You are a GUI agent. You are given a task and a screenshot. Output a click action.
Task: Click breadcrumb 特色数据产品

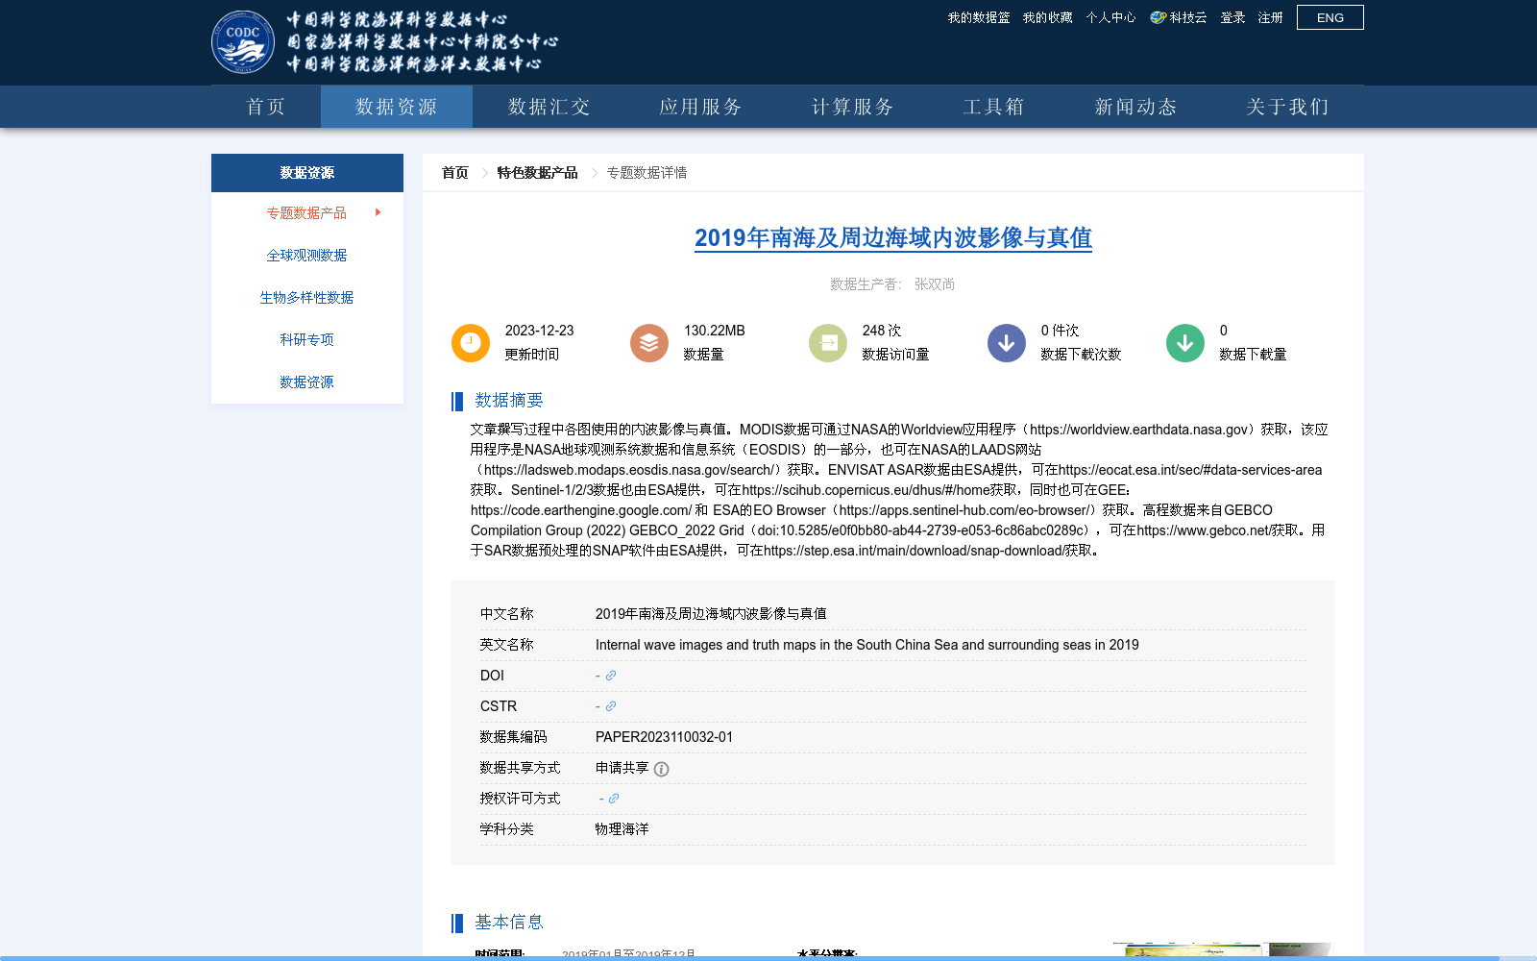(537, 173)
